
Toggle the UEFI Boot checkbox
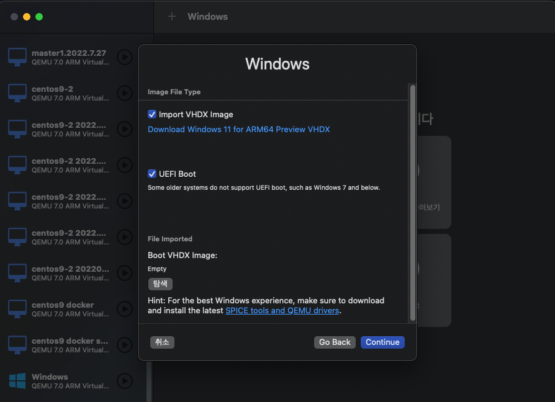click(152, 174)
